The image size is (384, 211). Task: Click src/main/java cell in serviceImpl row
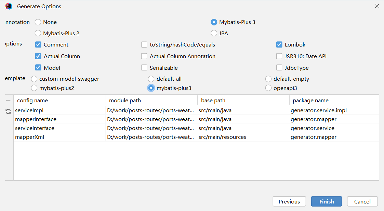(243, 110)
